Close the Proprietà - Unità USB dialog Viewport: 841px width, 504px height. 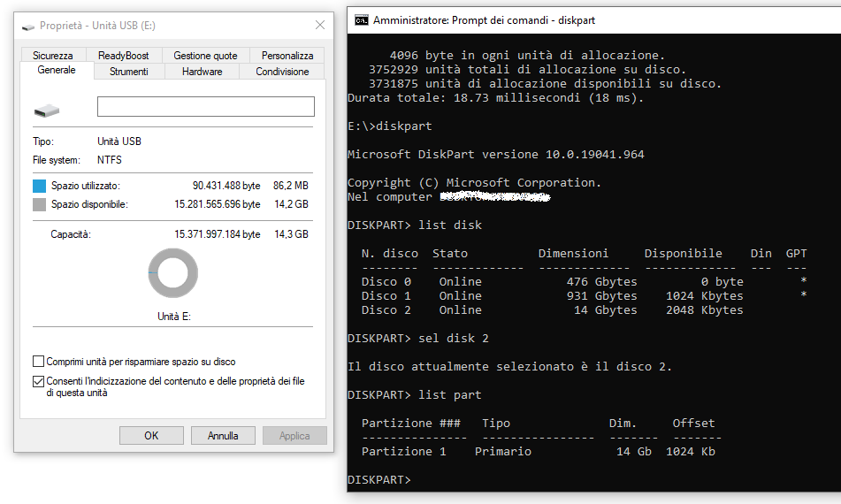coord(320,25)
